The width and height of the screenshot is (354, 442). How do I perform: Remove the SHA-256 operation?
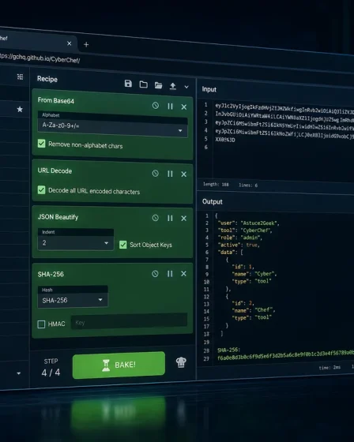[x=184, y=273]
